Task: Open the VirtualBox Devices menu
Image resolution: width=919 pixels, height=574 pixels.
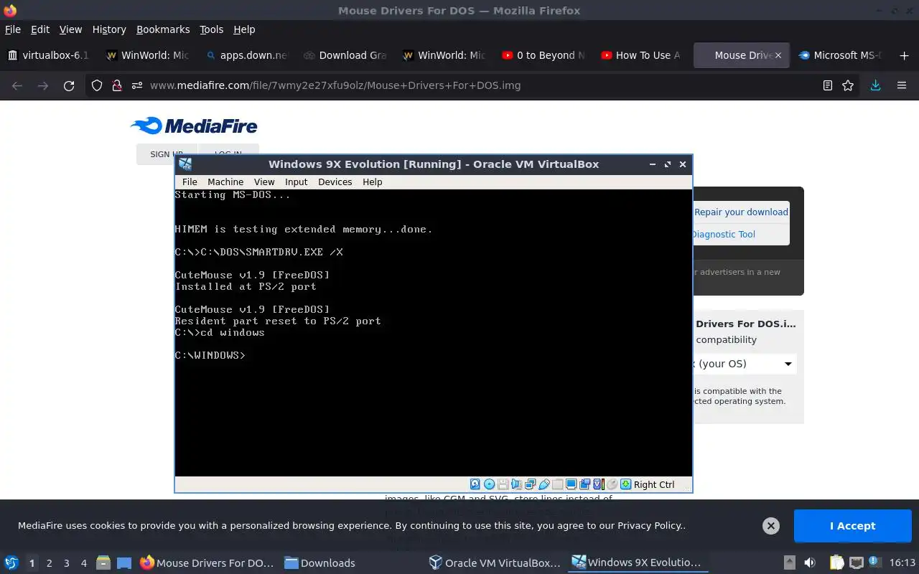Action: (x=335, y=182)
